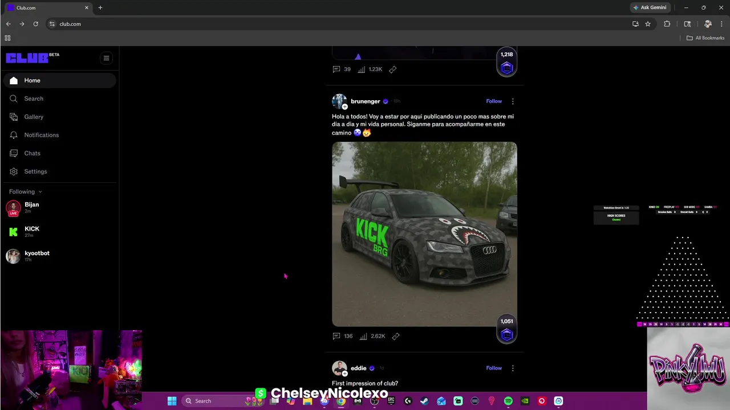Click brunenger's verified badge
Viewport: 730px width, 410px height.
point(386,101)
